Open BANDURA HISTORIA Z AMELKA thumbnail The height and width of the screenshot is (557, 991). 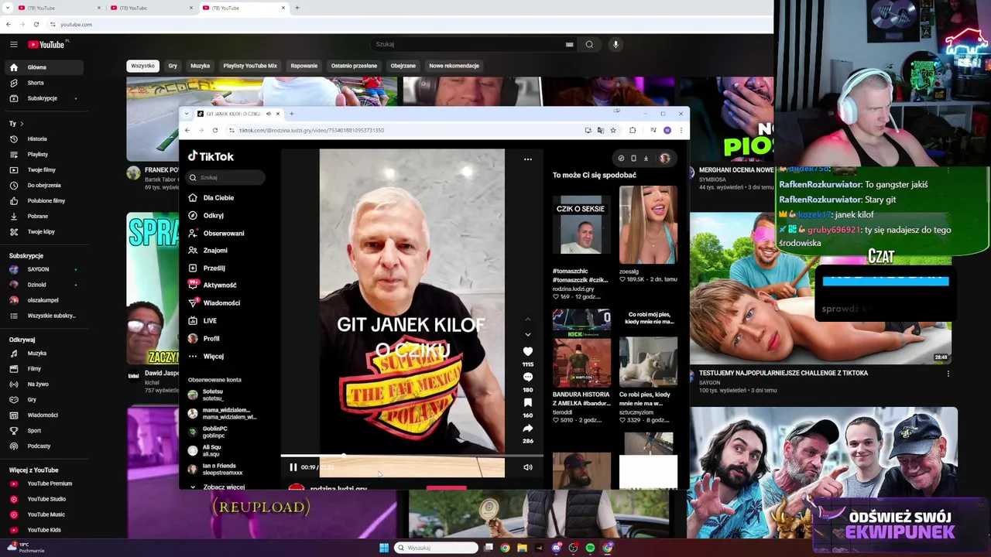pos(581,348)
